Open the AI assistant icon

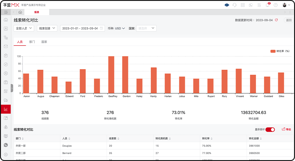pos(227,5)
